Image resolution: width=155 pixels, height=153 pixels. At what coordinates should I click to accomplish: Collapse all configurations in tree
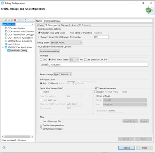point(19,20)
